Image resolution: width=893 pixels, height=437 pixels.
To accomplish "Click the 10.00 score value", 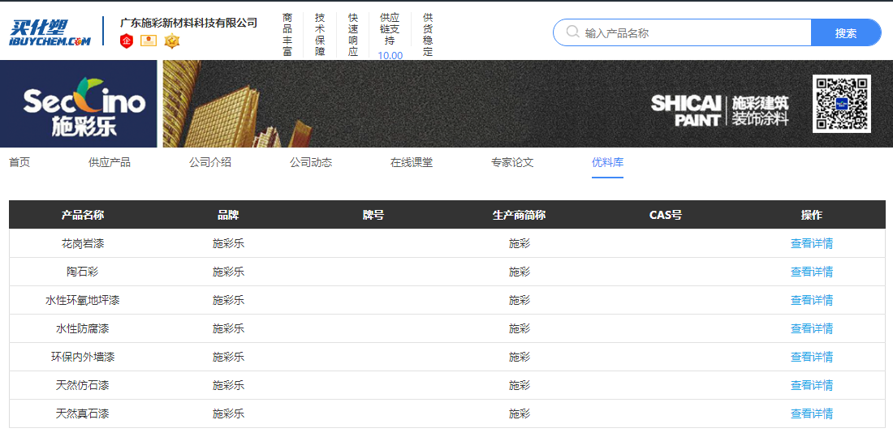I will click(x=390, y=56).
